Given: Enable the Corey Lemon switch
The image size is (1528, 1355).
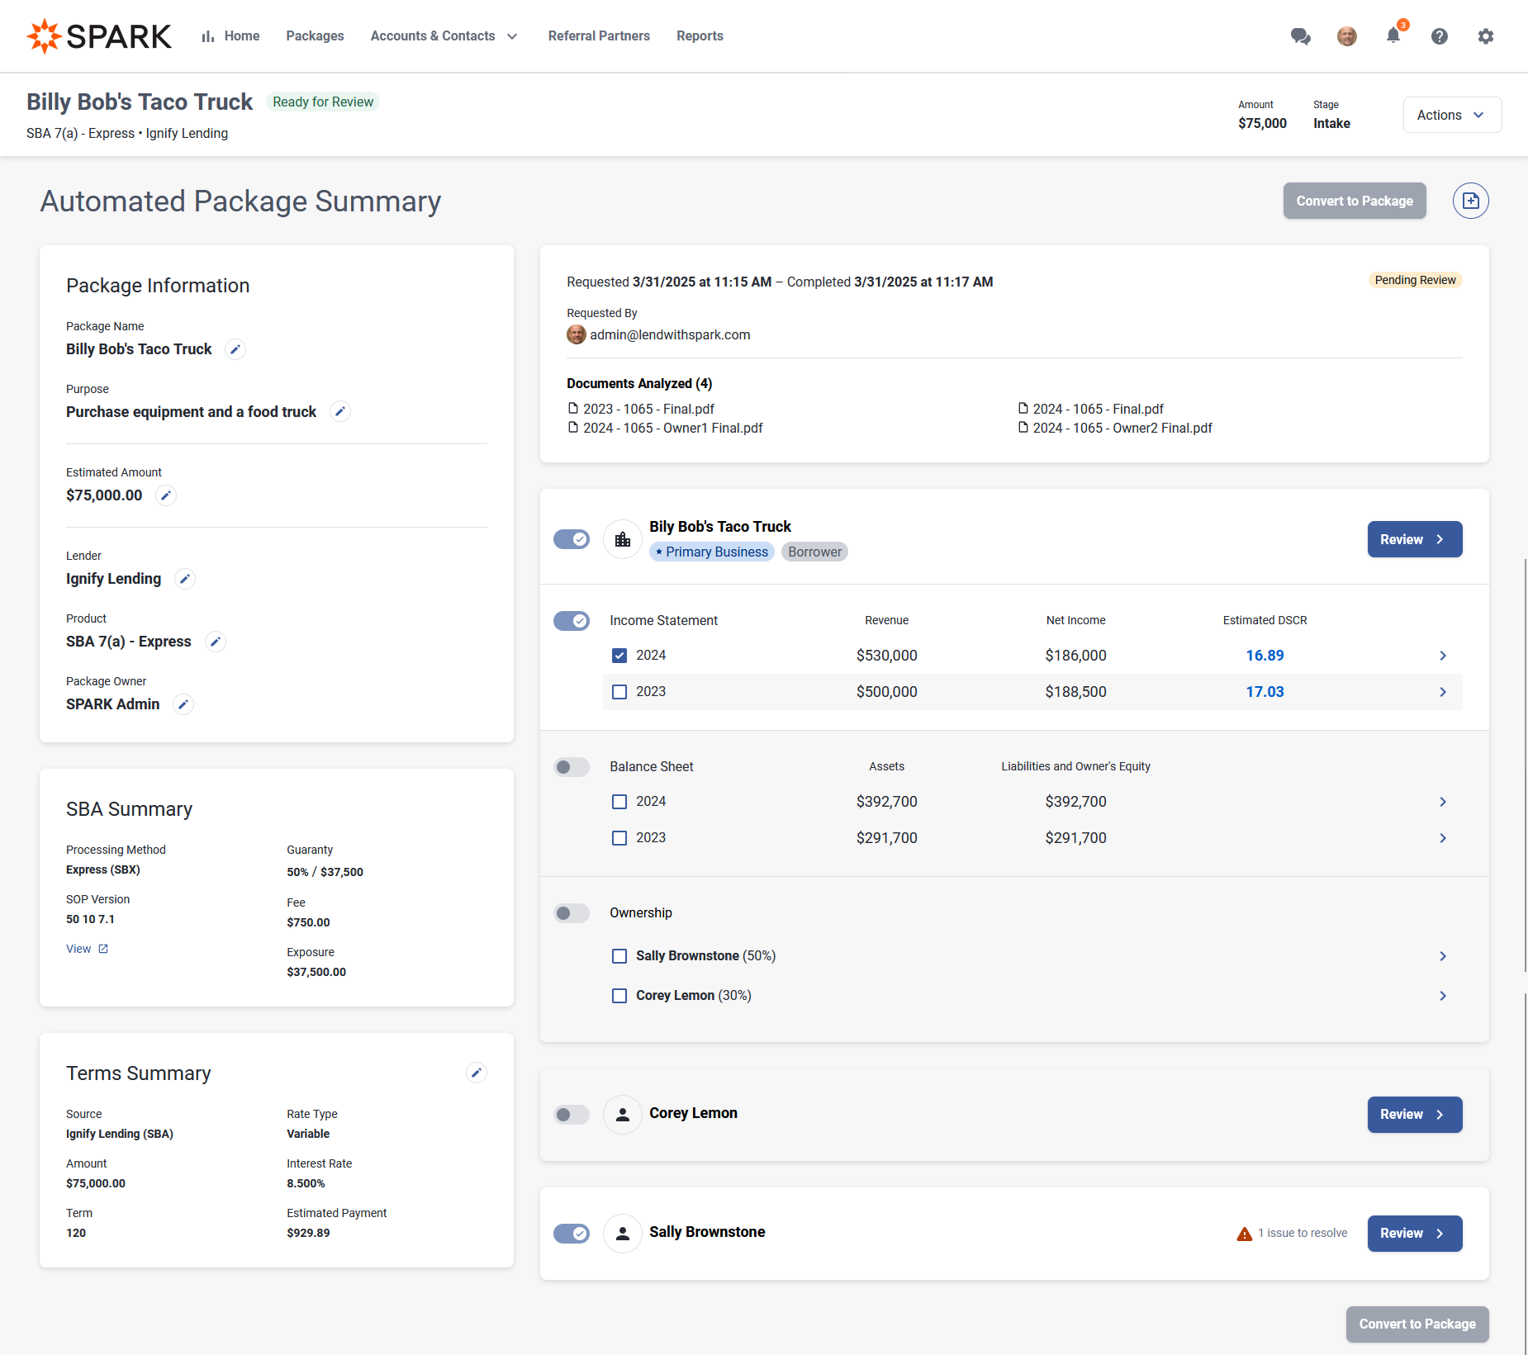Looking at the screenshot, I should coord(572,1115).
